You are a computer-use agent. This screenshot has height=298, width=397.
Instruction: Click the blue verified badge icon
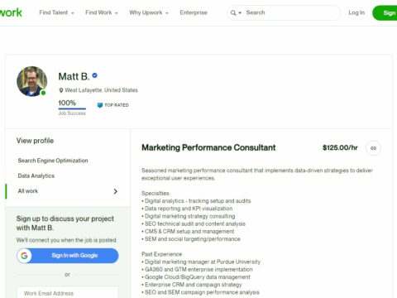click(94, 75)
